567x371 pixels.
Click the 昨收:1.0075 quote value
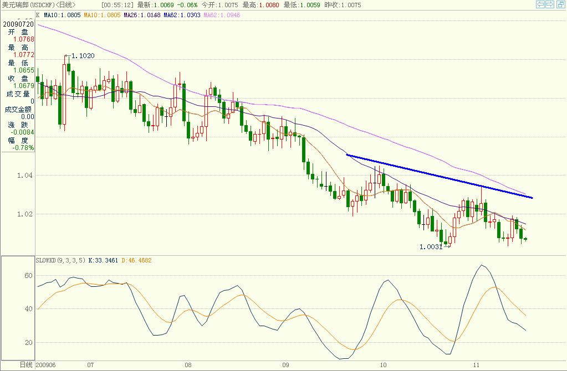point(343,5)
